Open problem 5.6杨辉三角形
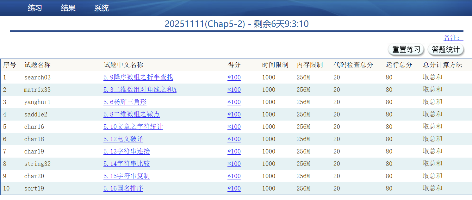Viewport: 472px width, 200px height. pos(125,102)
